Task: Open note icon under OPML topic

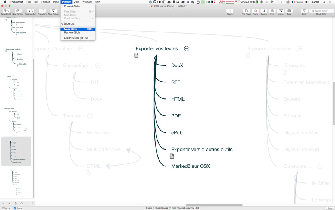Action: point(87,173)
